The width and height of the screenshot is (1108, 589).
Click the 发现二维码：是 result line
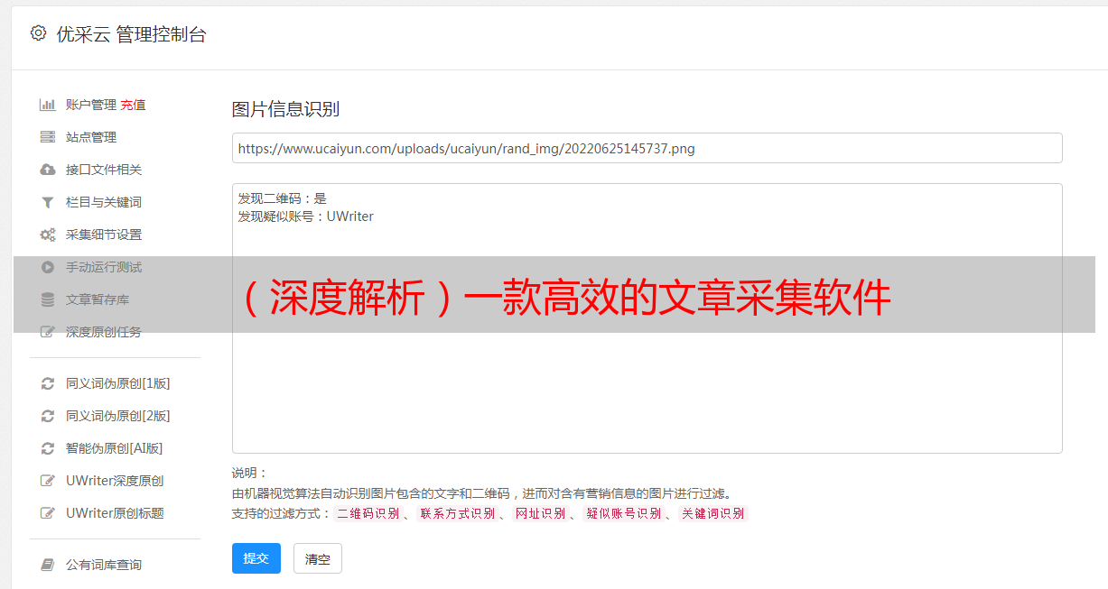pos(282,198)
